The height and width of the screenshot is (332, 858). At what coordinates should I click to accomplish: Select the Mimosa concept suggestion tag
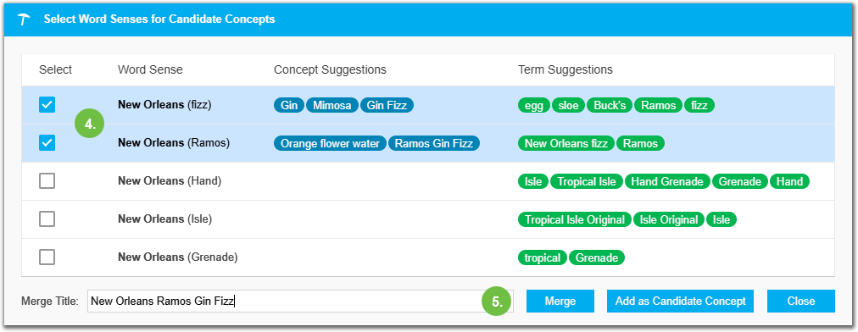click(332, 105)
